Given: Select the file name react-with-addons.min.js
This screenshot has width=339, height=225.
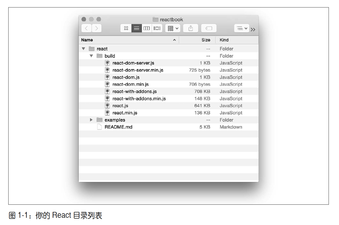Looking at the screenshot, I should [139, 99].
